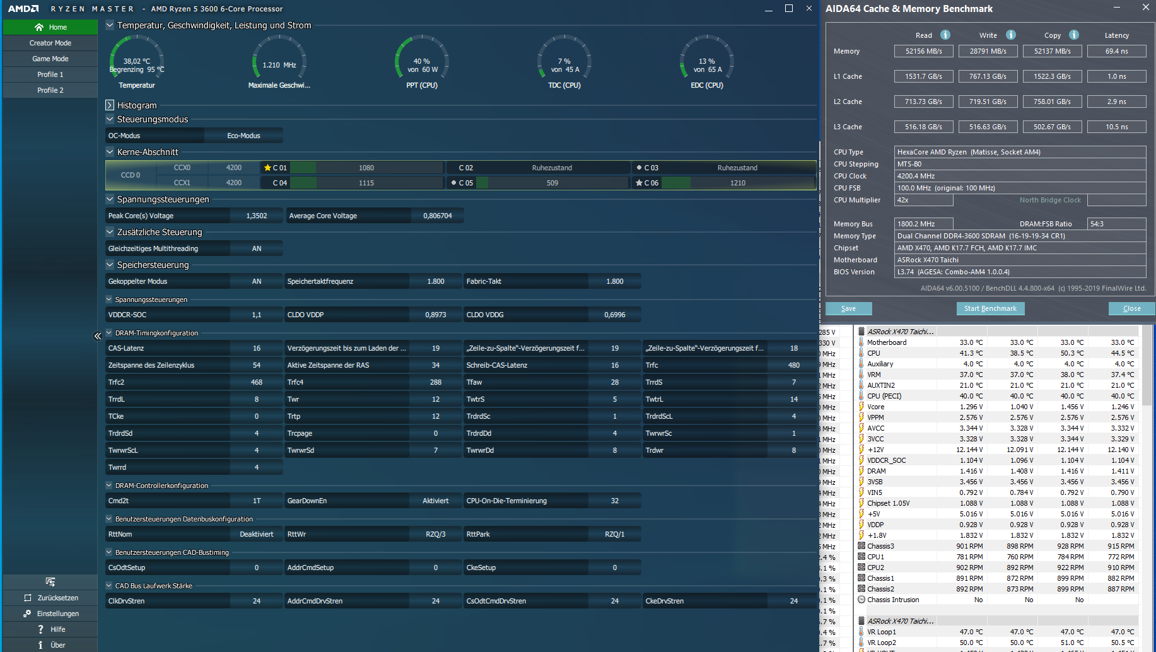Collapse the Steuerungsmodus section
The width and height of the screenshot is (1156, 652).
tap(110, 119)
